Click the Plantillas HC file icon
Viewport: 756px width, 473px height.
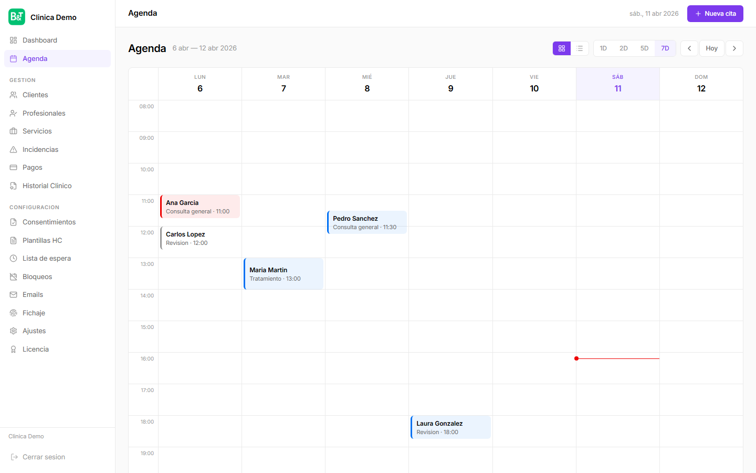[14, 241]
